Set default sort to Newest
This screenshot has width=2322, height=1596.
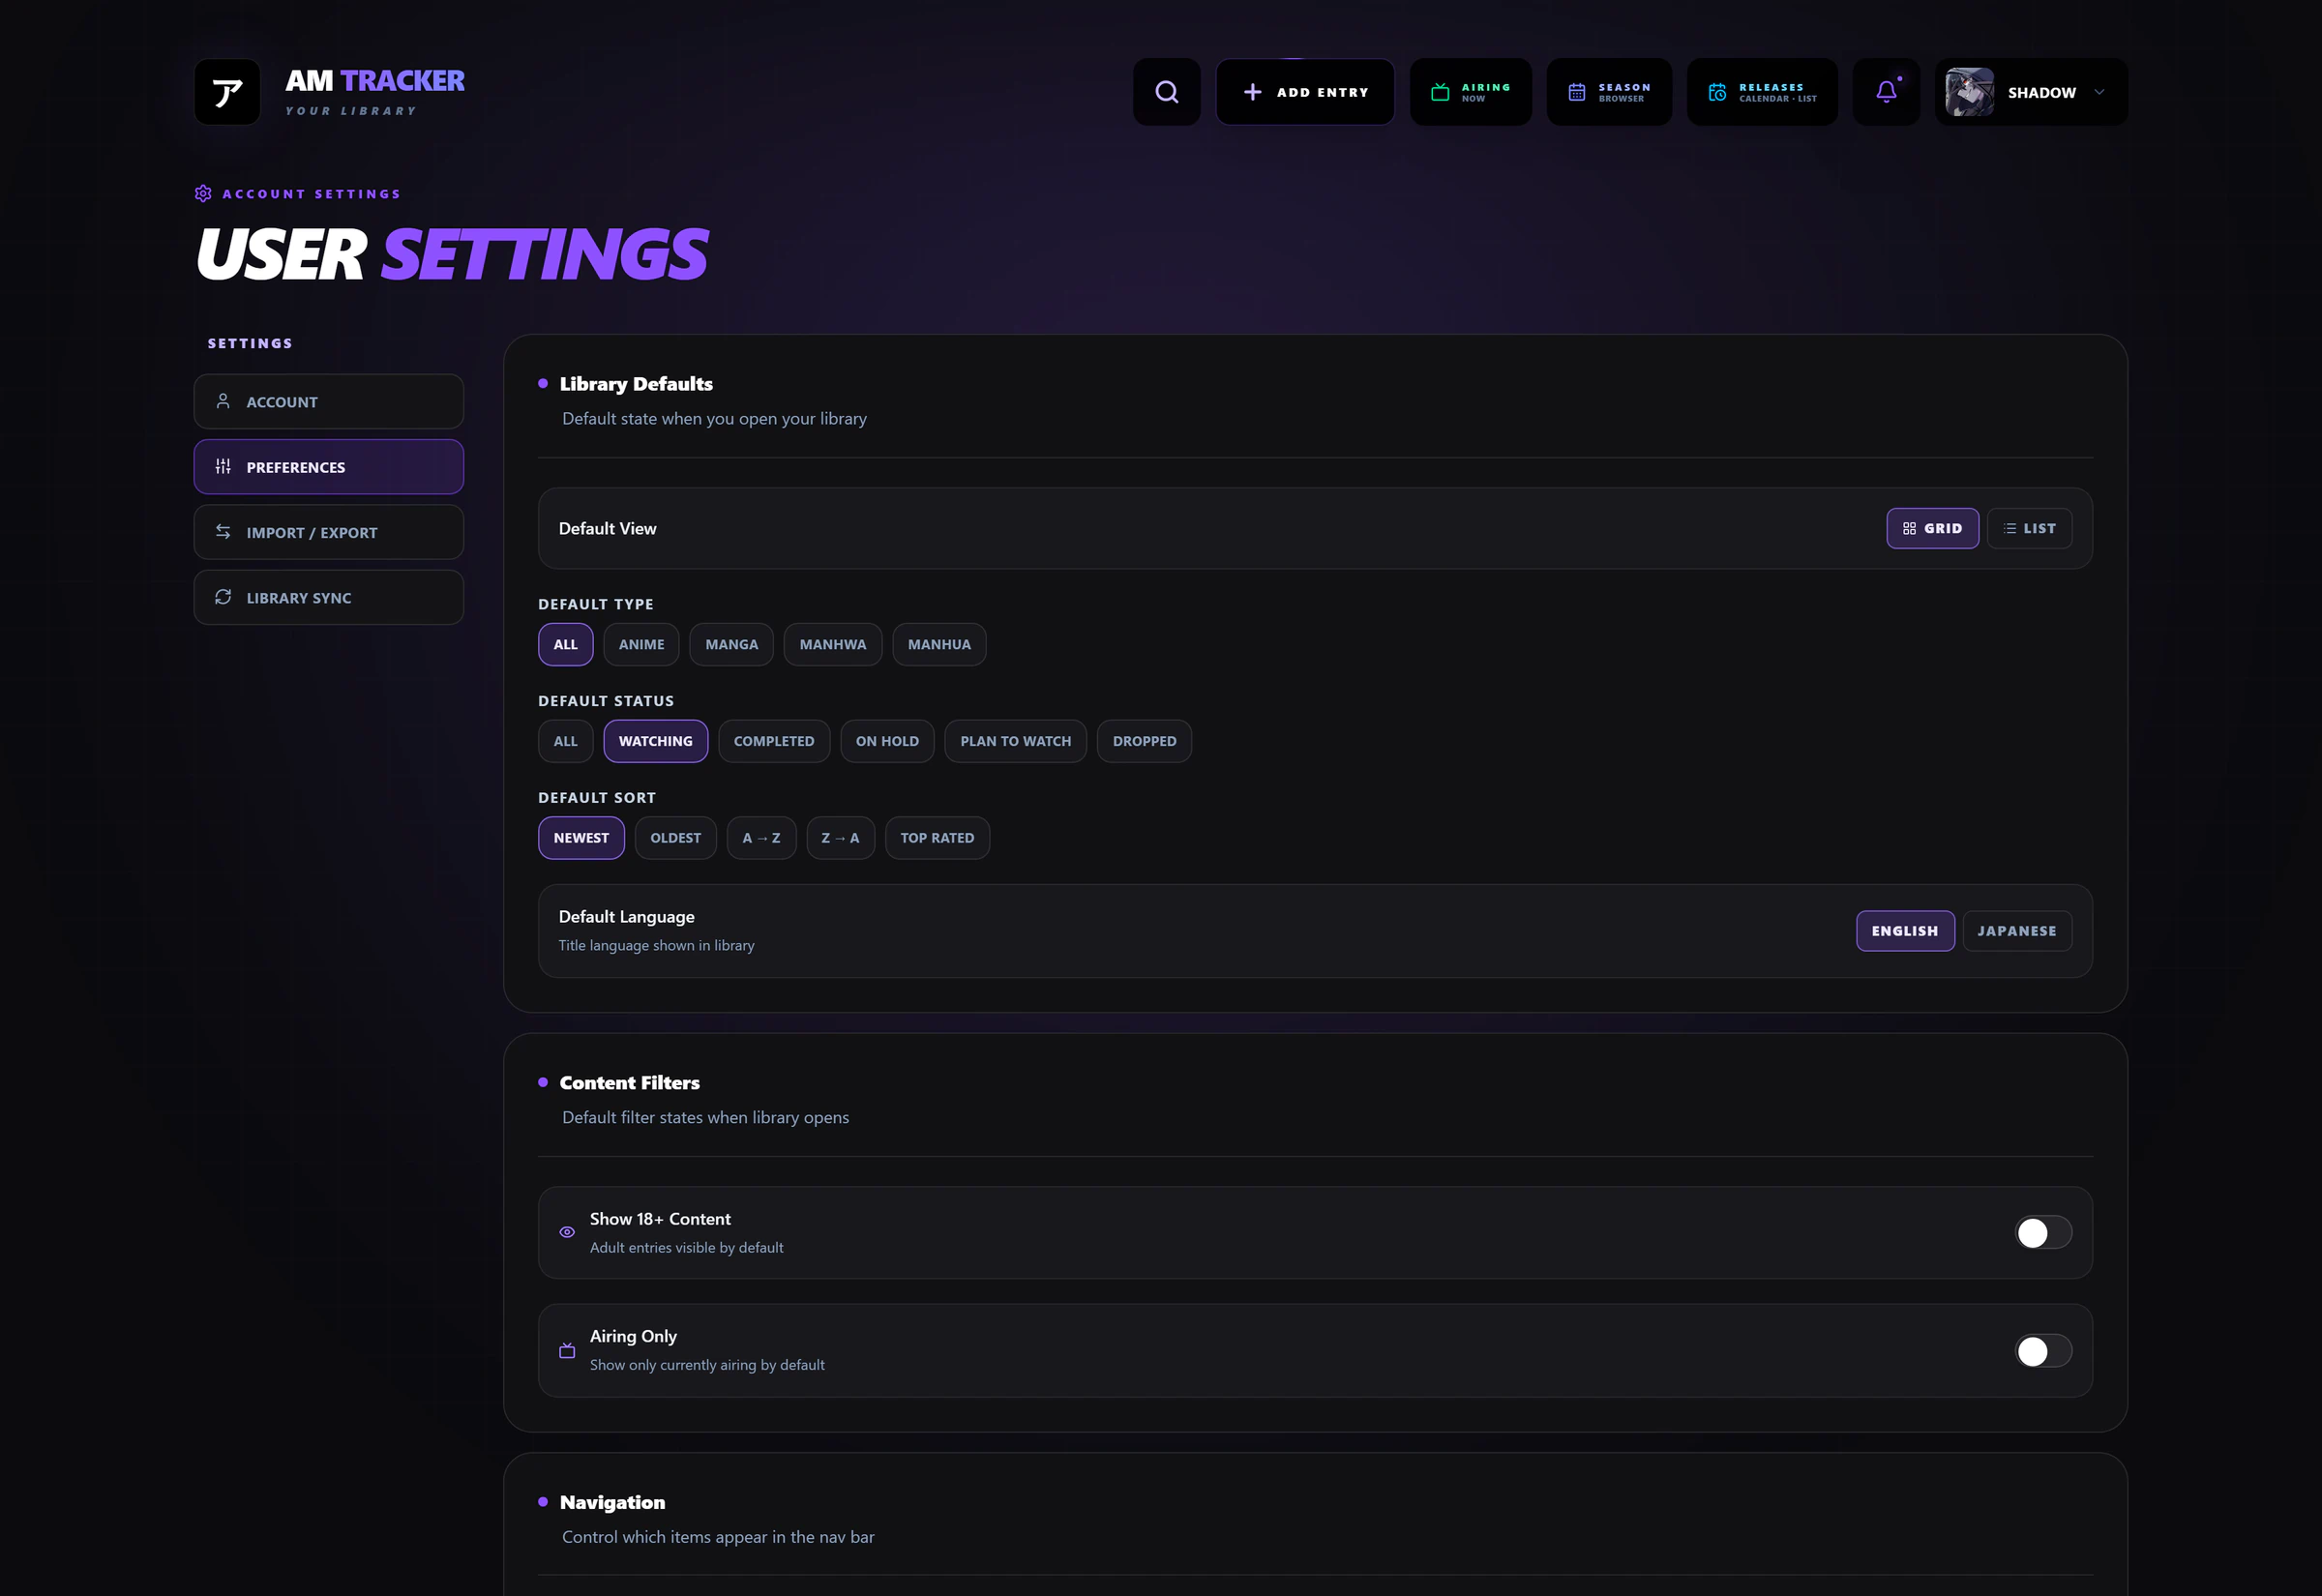(581, 838)
